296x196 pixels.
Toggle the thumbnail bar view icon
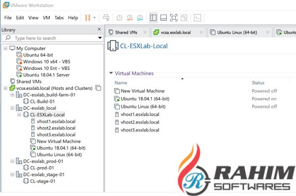tap(163, 18)
